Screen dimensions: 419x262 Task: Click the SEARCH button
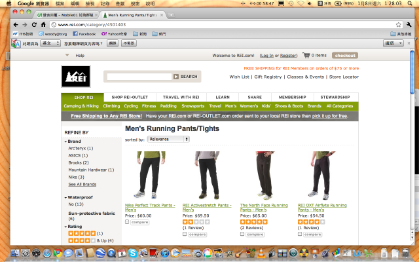tap(186, 77)
